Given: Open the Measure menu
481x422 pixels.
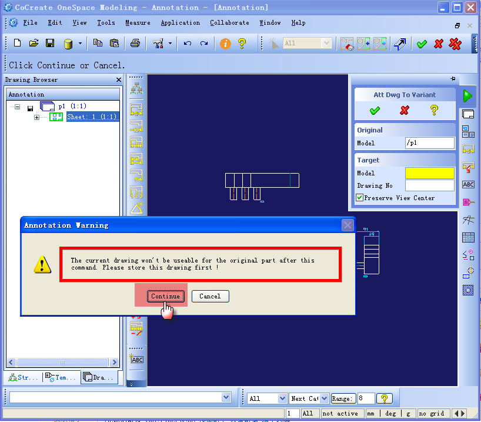Looking at the screenshot, I should coord(138,23).
